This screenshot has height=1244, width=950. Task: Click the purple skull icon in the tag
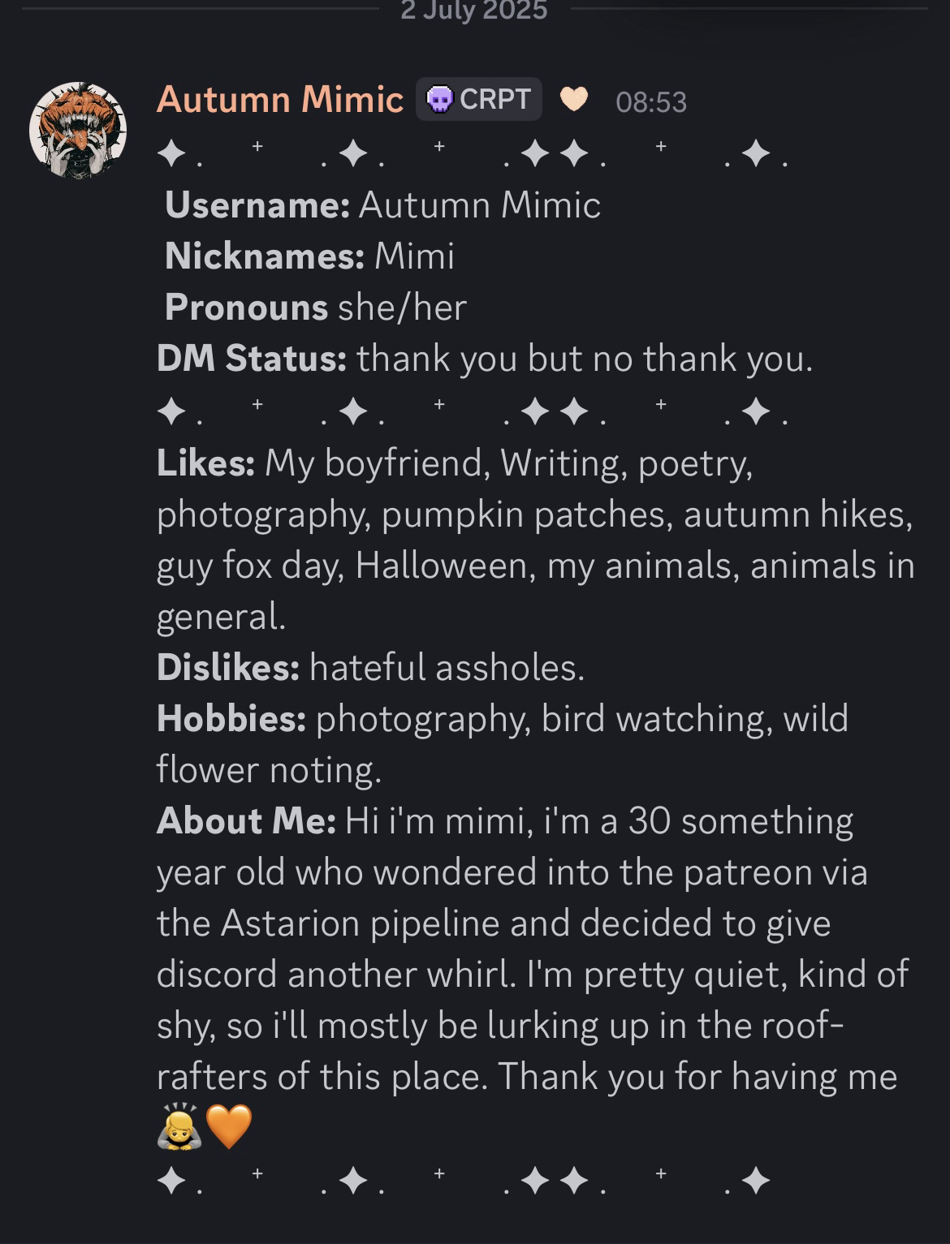(x=439, y=100)
